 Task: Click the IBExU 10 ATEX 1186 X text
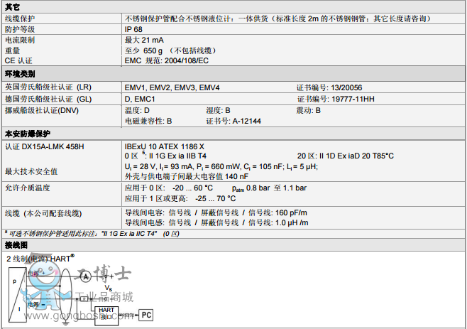point(160,146)
